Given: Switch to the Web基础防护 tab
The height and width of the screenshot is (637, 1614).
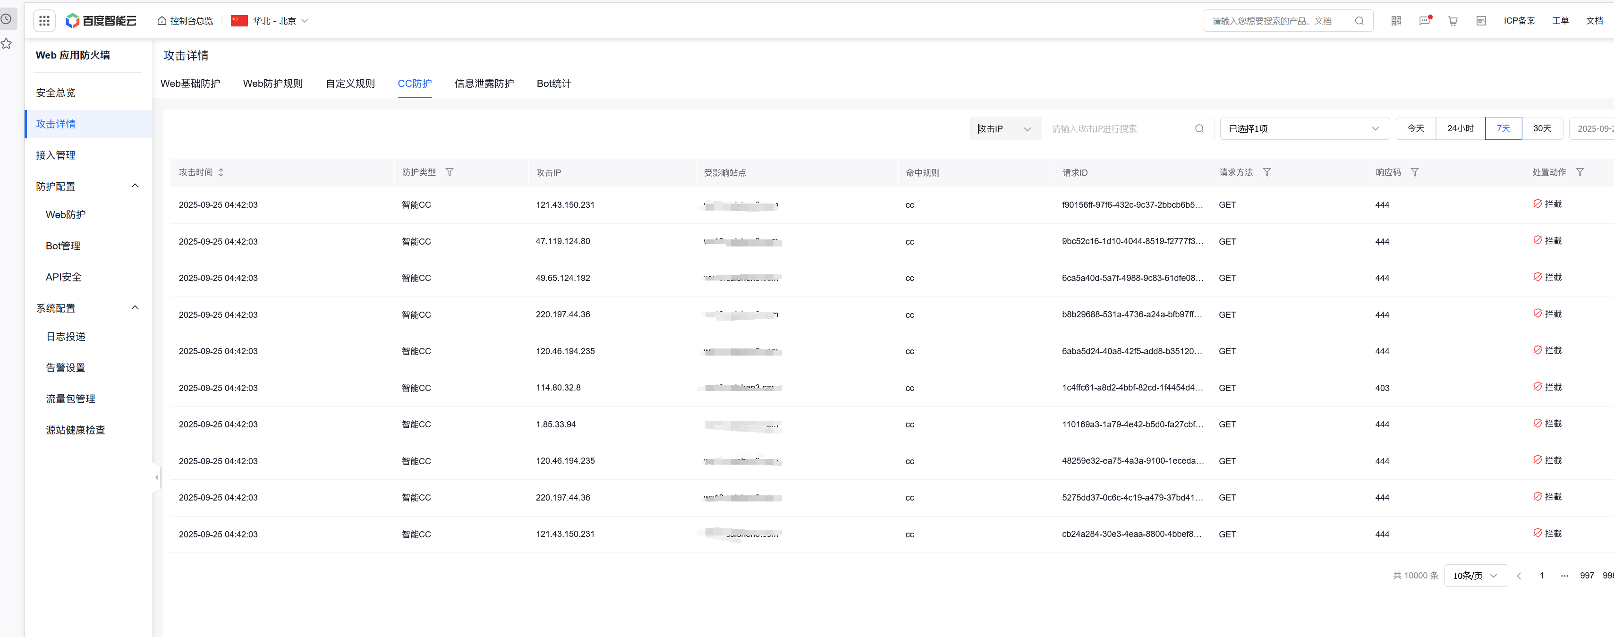Looking at the screenshot, I should (x=190, y=83).
